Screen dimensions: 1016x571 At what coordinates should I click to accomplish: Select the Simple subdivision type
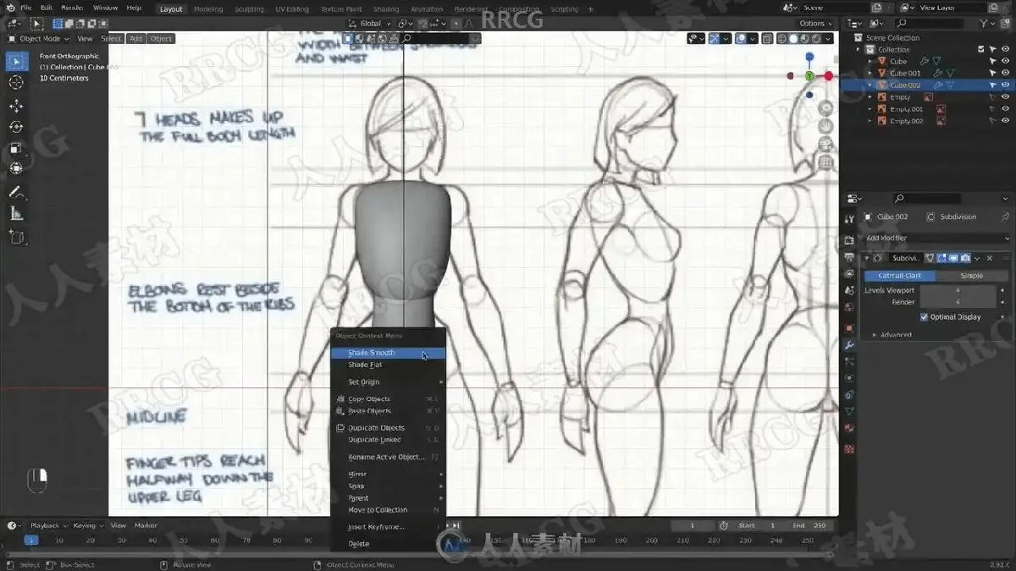971,276
